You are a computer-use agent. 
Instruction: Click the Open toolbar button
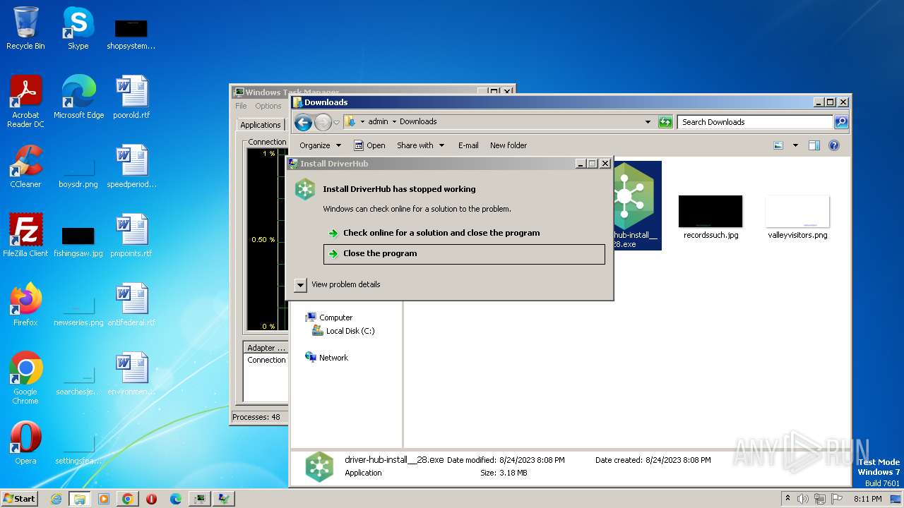[x=369, y=145]
